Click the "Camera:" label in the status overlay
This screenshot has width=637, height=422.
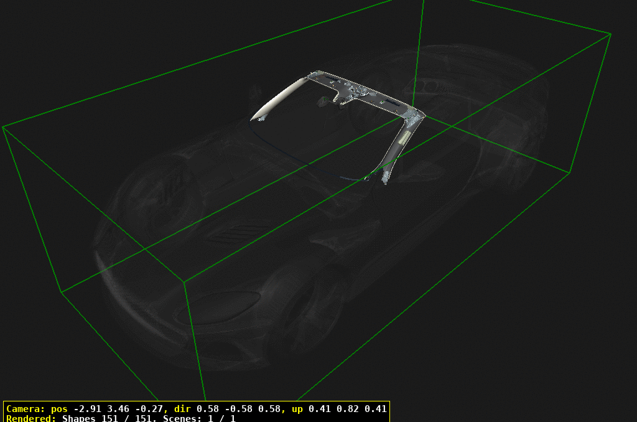pyautogui.click(x=25, y=409)
